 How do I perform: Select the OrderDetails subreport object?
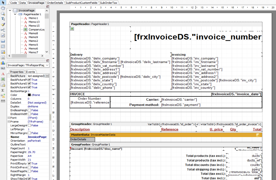(82, 139)
